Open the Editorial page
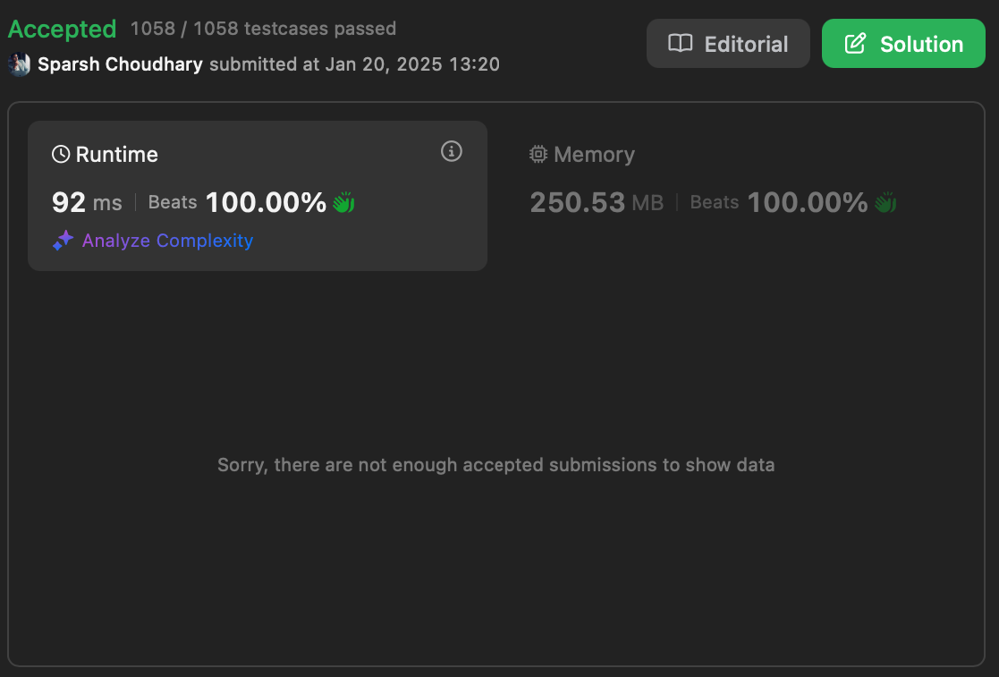Image resolution: width=999 pixels, height=677 pixels. (728, 44)
